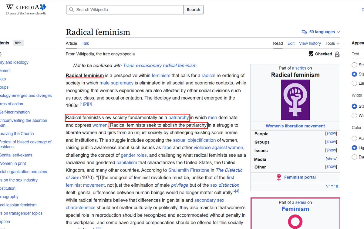Follow the male supremacy link

116,83
